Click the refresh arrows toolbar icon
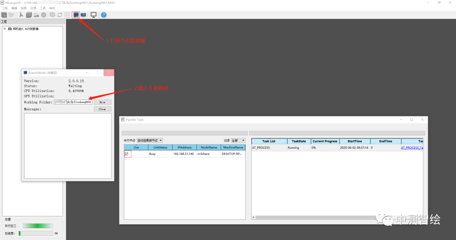This screenshot has height=240, width=456. [60, 15]
